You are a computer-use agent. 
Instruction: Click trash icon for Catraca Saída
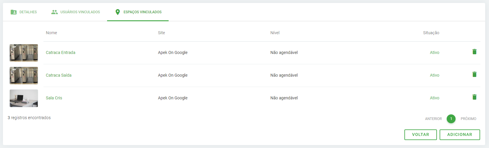(x=474, y=75)
